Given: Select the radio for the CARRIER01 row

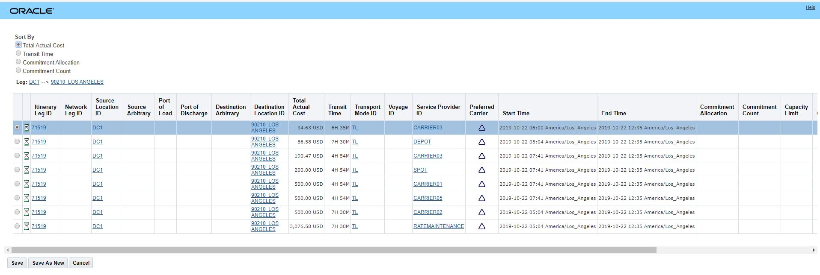Looking at the screenshot, I should tap(17, 184).
